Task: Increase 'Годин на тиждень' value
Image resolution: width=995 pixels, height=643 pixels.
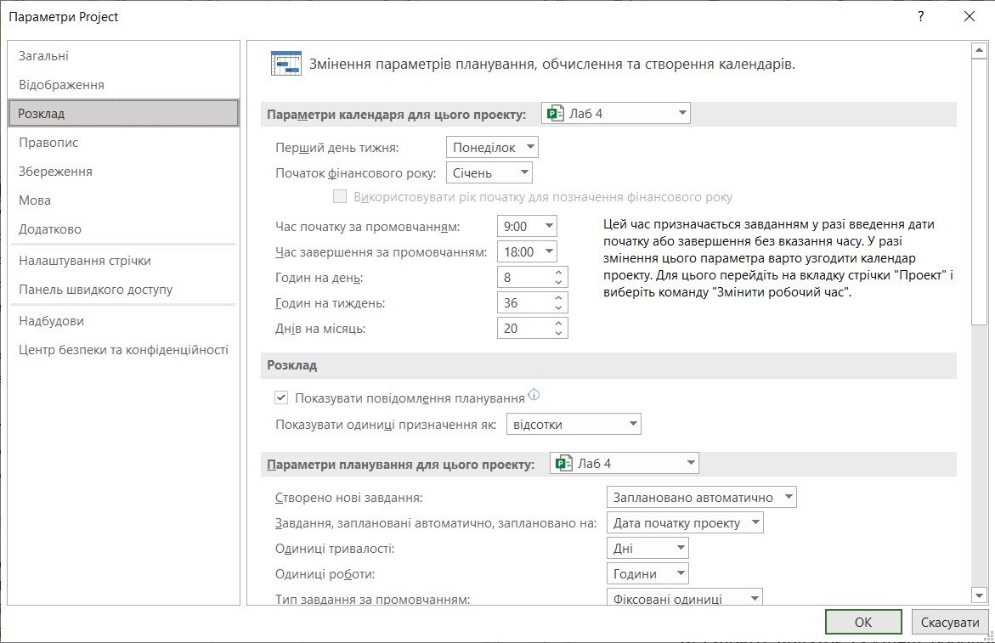Action: click(558, 298)
